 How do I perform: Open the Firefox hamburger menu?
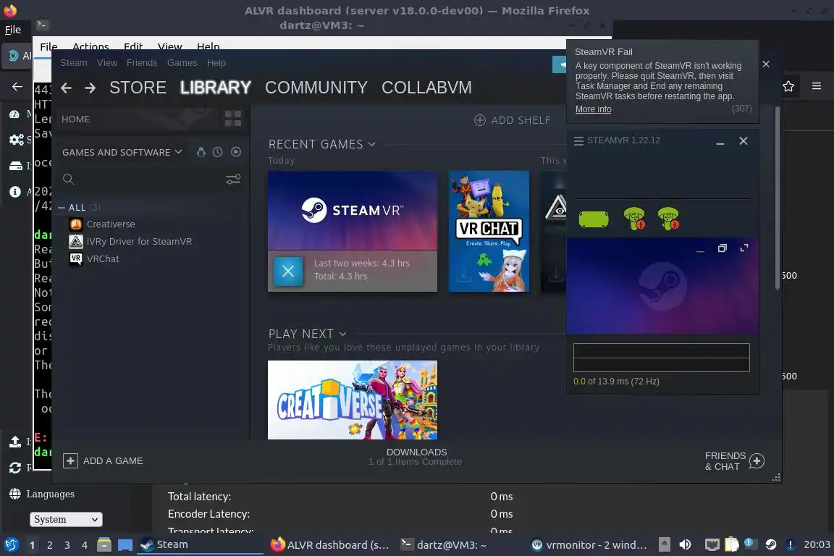pyautogui.click(x=817, y=86)
